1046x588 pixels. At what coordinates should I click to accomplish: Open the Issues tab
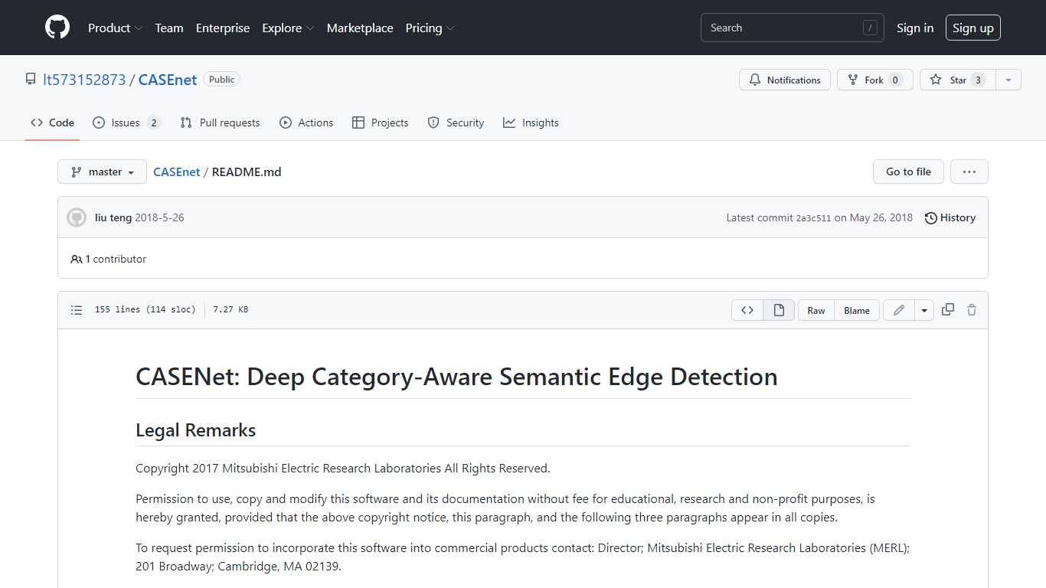[x=126, y=122]
